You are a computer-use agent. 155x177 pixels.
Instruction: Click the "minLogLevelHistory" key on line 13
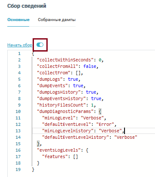point(68,131)
